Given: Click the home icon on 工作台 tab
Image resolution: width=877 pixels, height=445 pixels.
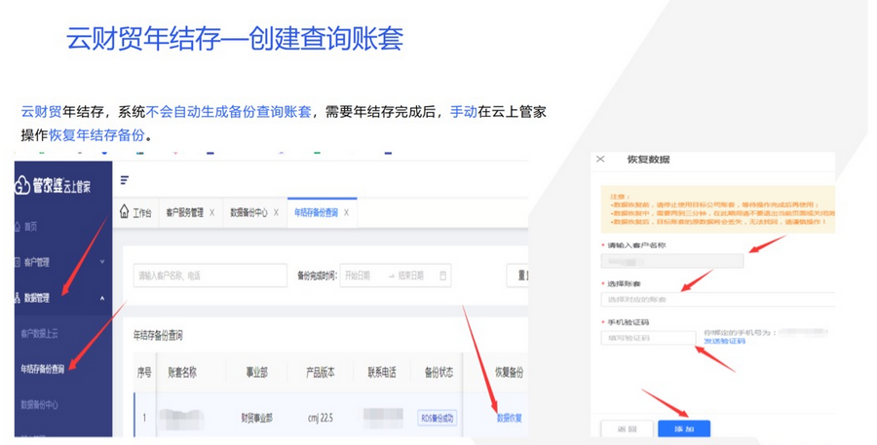Looking at the screenshot, I should [x=124, y=212].
